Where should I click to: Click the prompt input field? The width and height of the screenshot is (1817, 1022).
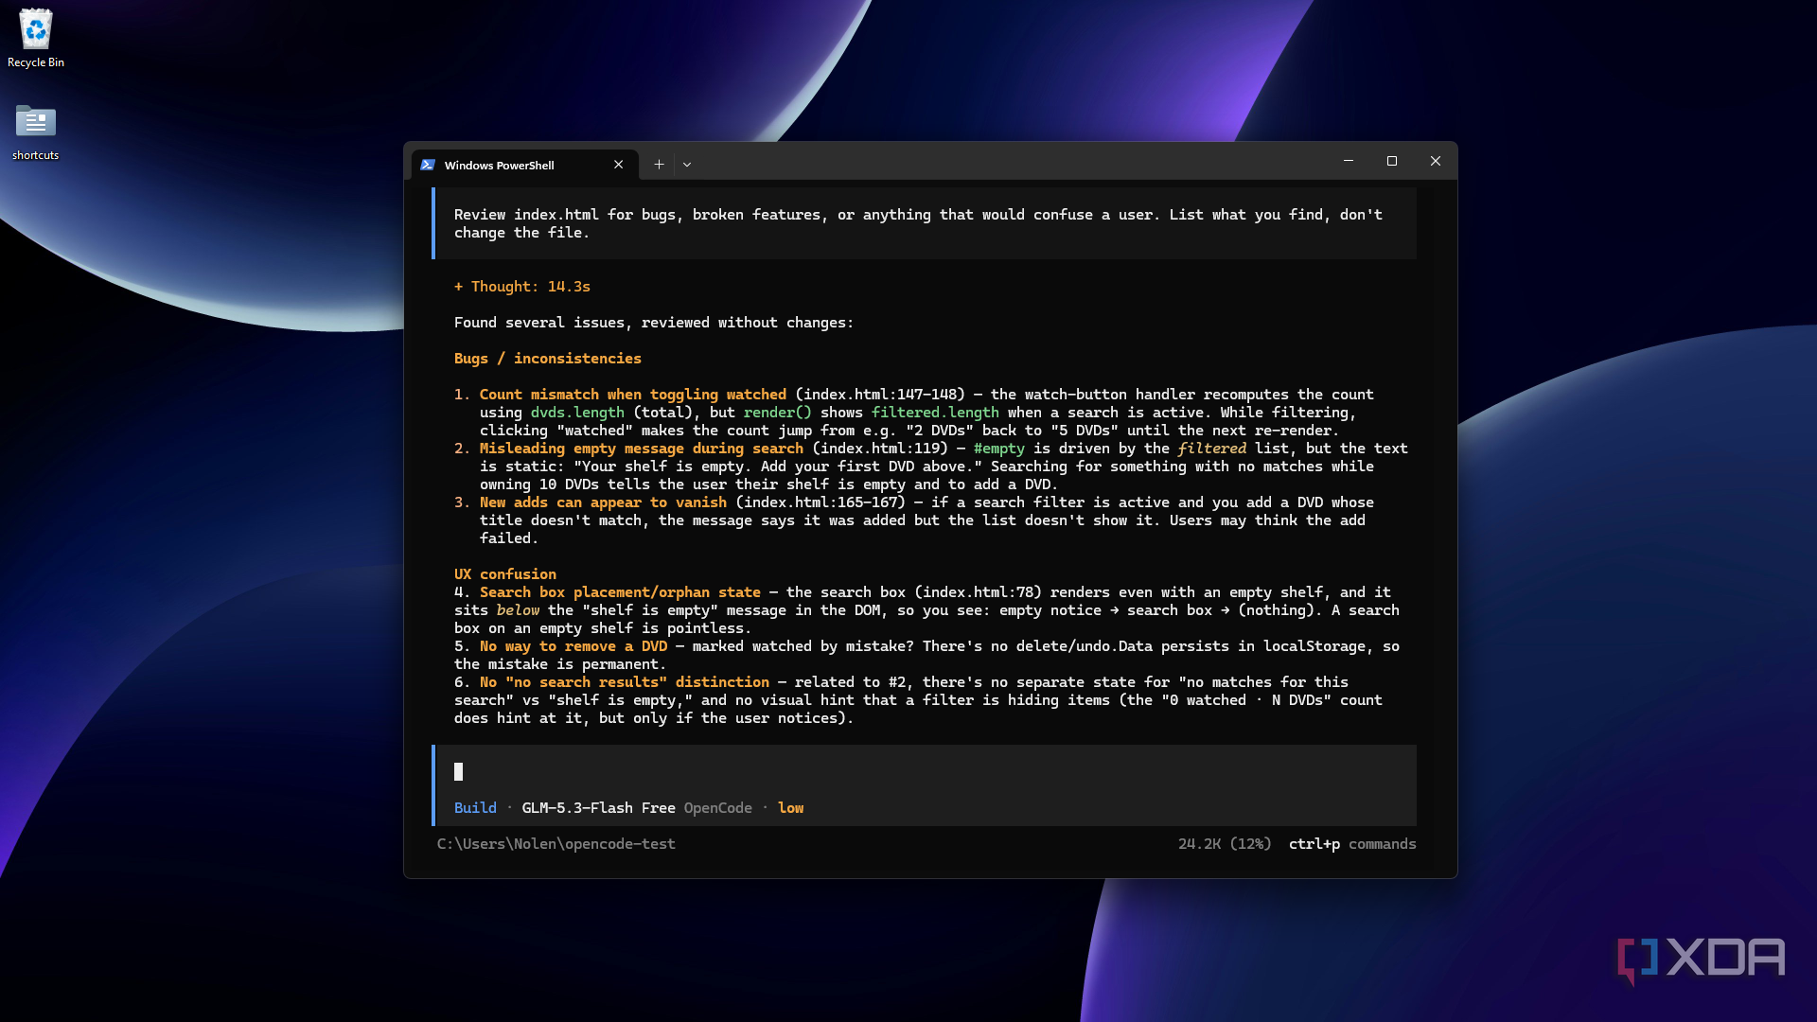(x=924, y=772)
